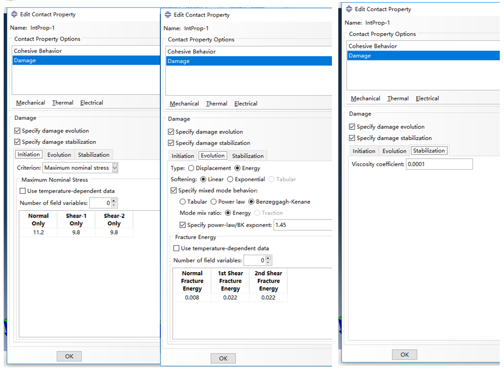
Task: Select Energy mode mix ratio option
Action: [x=228, y=213]
